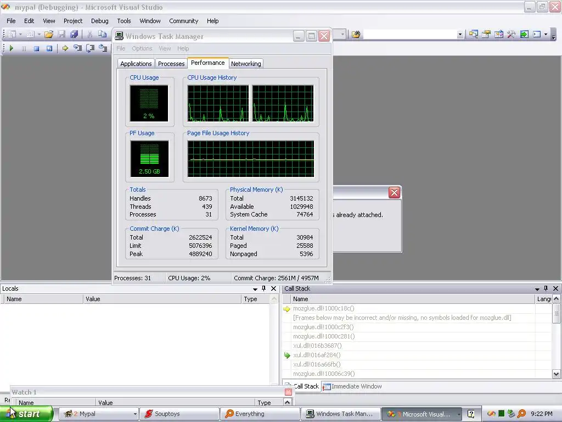
Task: Expand the Mypal taskbar group dropdown
Action: tap(135, 414)
